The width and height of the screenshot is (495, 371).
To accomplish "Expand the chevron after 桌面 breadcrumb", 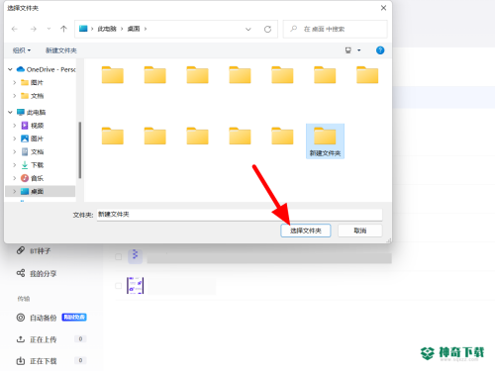I will click(146, 29).
